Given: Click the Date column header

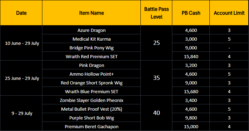Looking at the screenshot, I should [x=21, y=13].
